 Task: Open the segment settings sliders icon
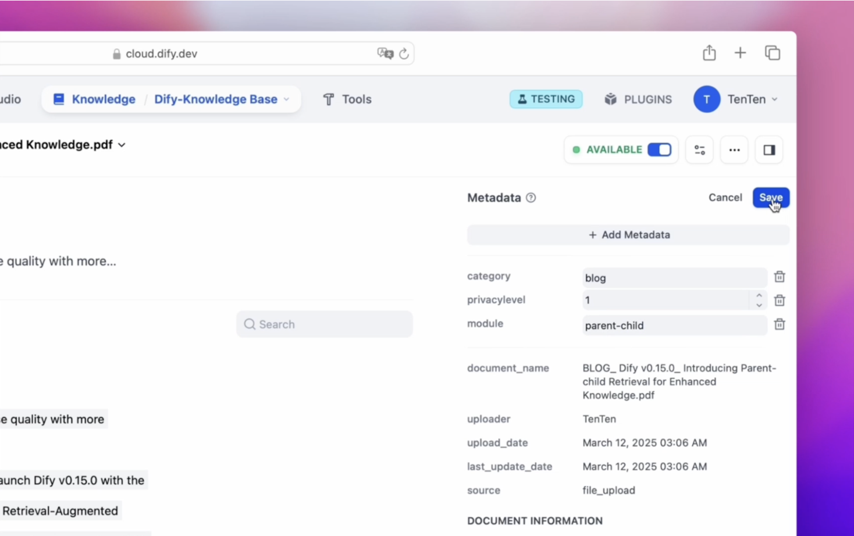699,150
